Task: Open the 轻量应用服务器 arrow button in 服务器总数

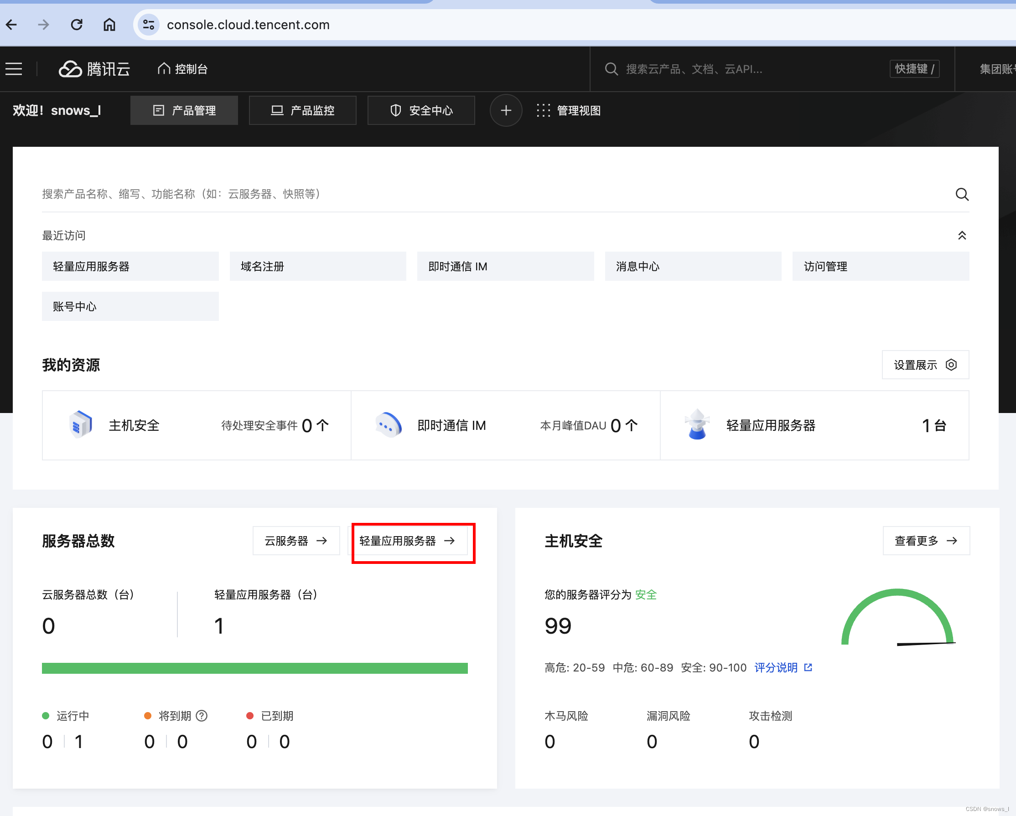Action: [x=408, y=540]
